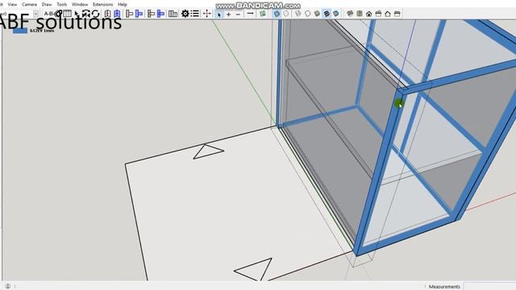This screenshot has height=290, width=516.
Task: Click the horizontal line tool icon
Action: coord(250,14)
